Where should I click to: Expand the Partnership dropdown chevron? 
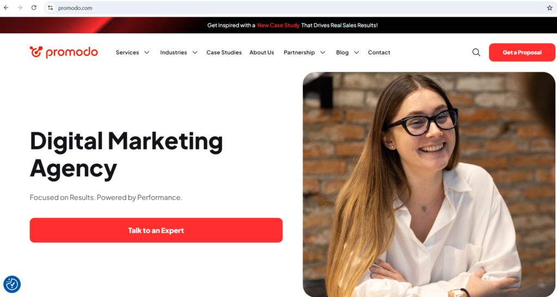pyautogui.click(x=323, y=53)
